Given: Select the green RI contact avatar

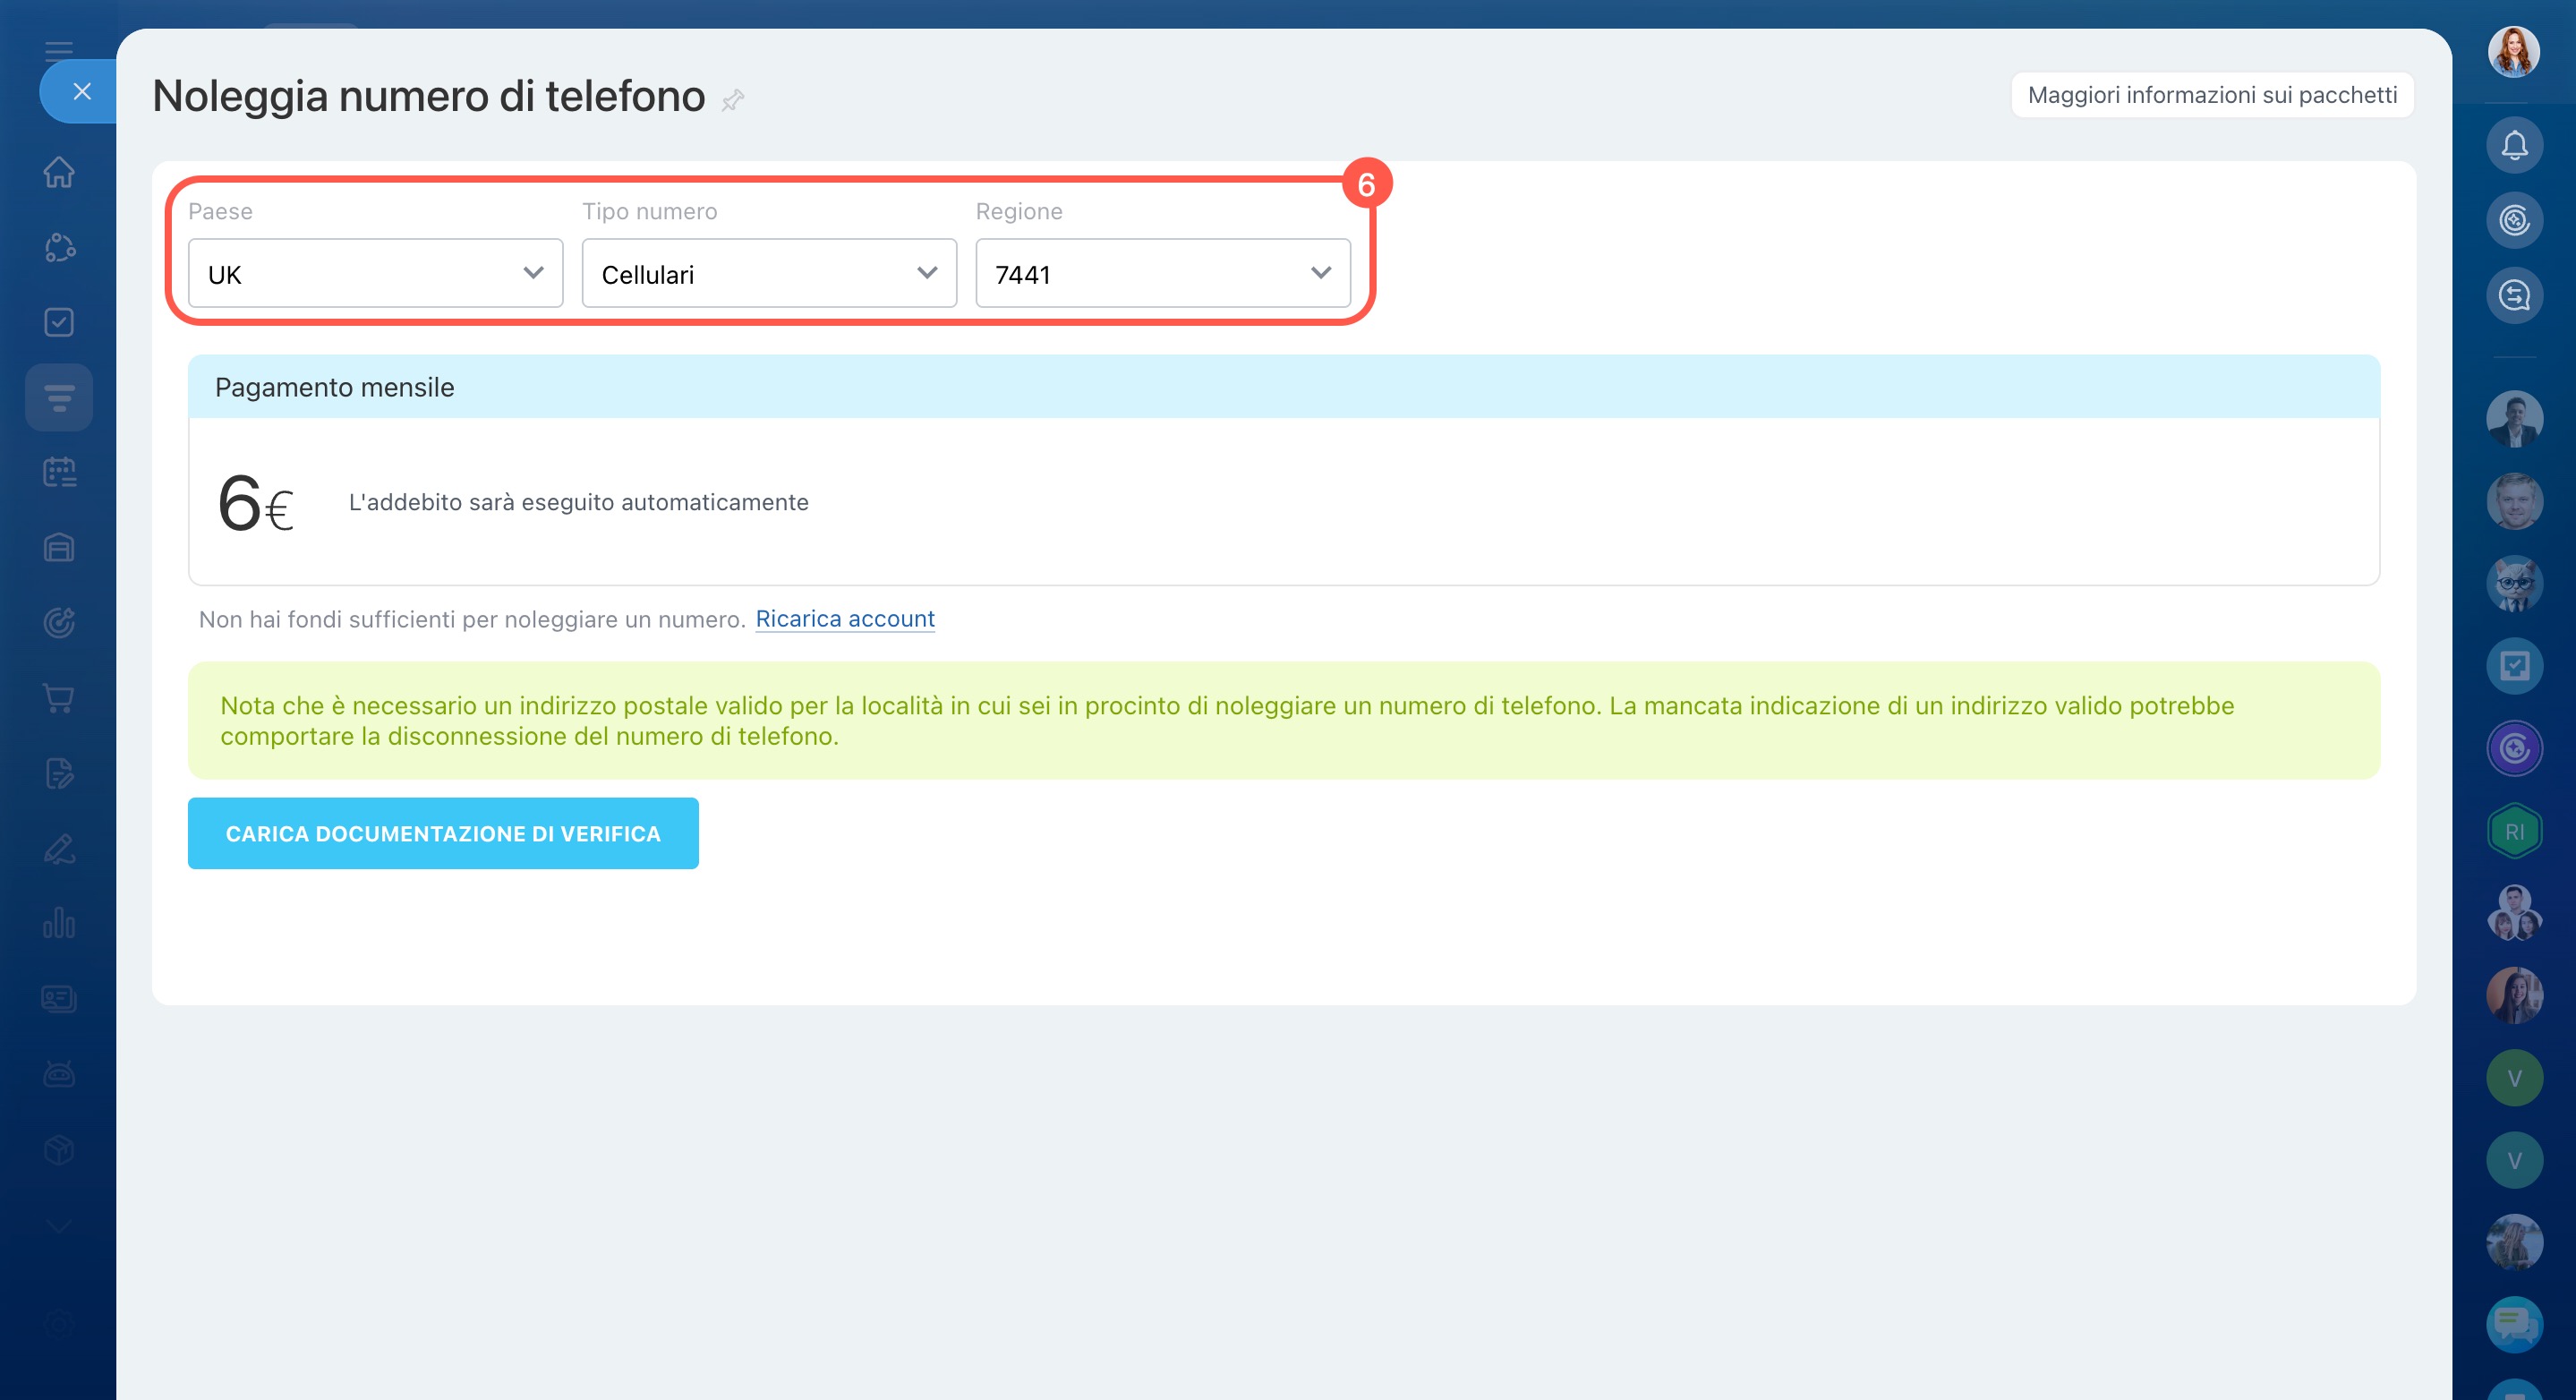Looking at the screenshot, I should [2514, 831].
